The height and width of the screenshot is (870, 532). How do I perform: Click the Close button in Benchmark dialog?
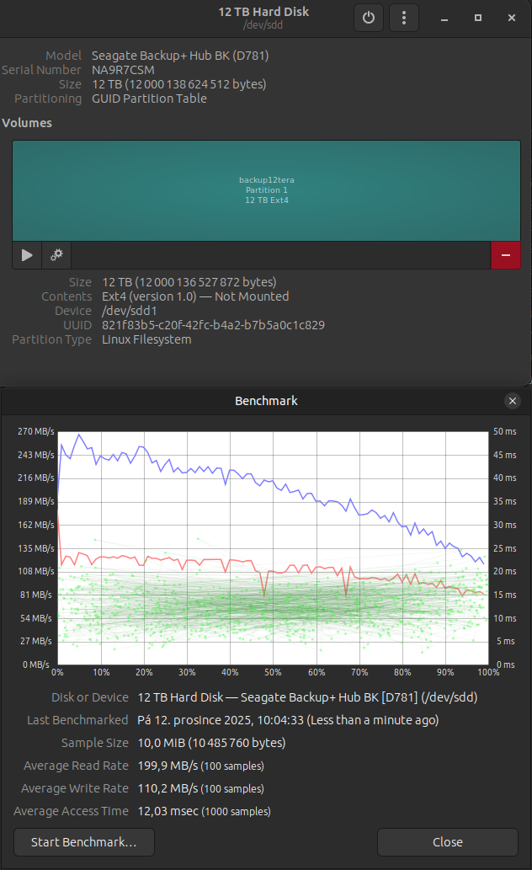pos(447,841)
